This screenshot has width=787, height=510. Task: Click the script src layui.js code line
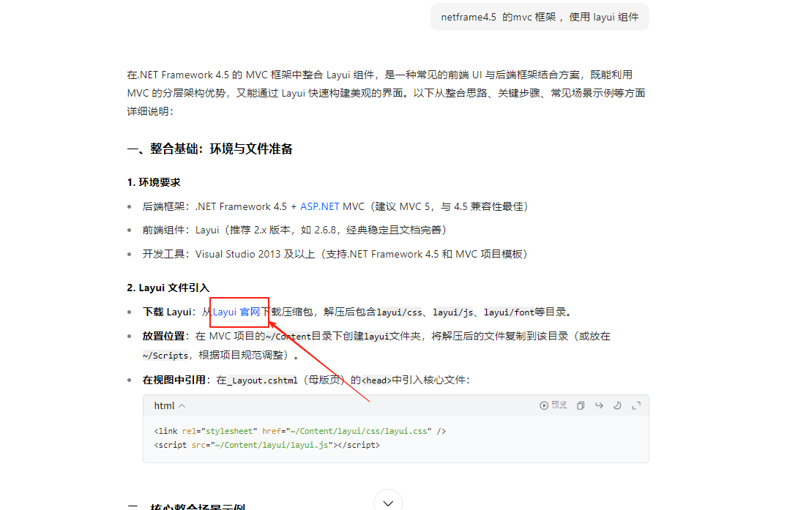267,446
